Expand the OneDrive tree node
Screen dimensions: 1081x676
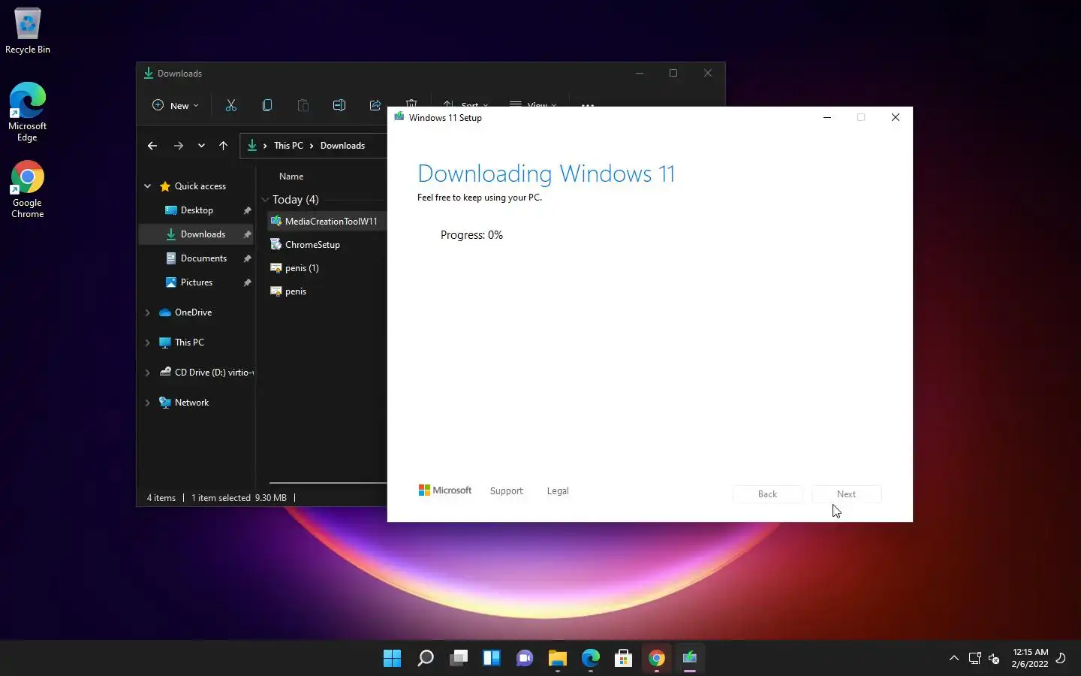point(148,312)
